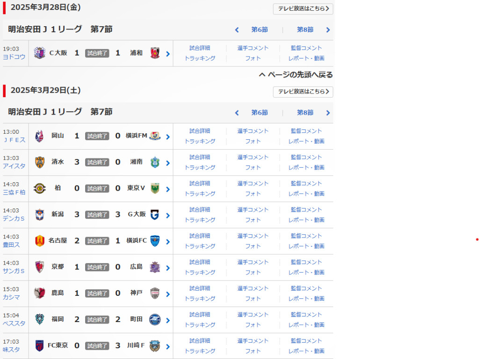Viewport: 479px width, 359px height.
Task: Click the Kashima Antlers team crest
Action: [39, 293]
